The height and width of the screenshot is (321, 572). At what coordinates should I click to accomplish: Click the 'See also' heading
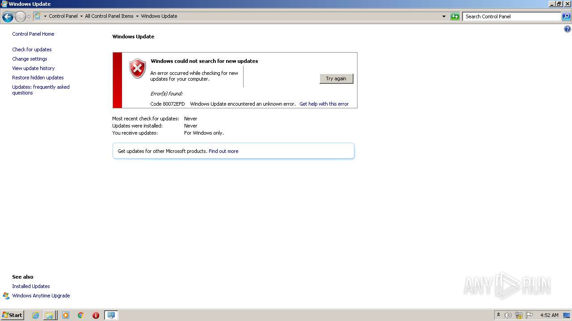[x=23, y=277]
